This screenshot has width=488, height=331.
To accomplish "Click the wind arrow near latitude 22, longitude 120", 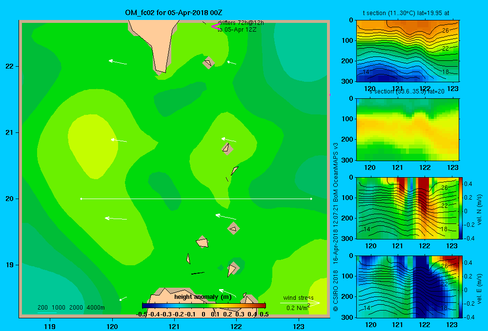I will pos(118,62).
